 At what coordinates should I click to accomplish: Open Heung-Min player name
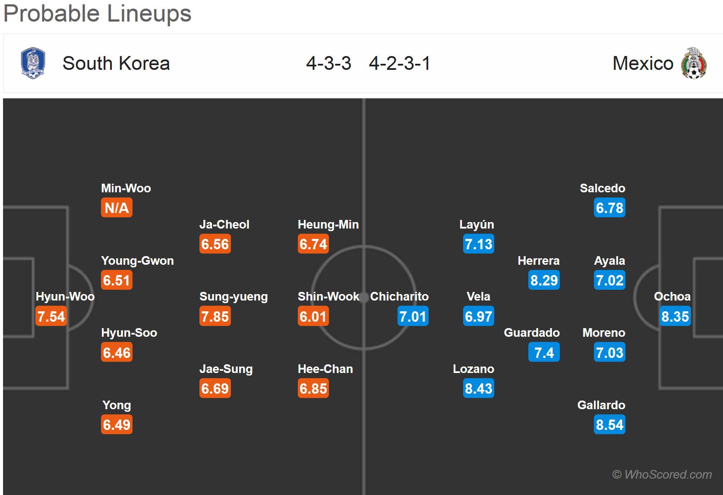point(328,224)
